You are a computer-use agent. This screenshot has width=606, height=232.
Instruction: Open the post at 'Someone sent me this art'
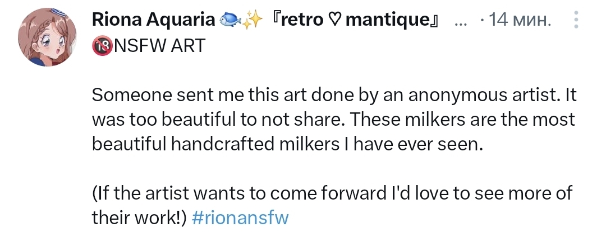click(x=334, y=96)
